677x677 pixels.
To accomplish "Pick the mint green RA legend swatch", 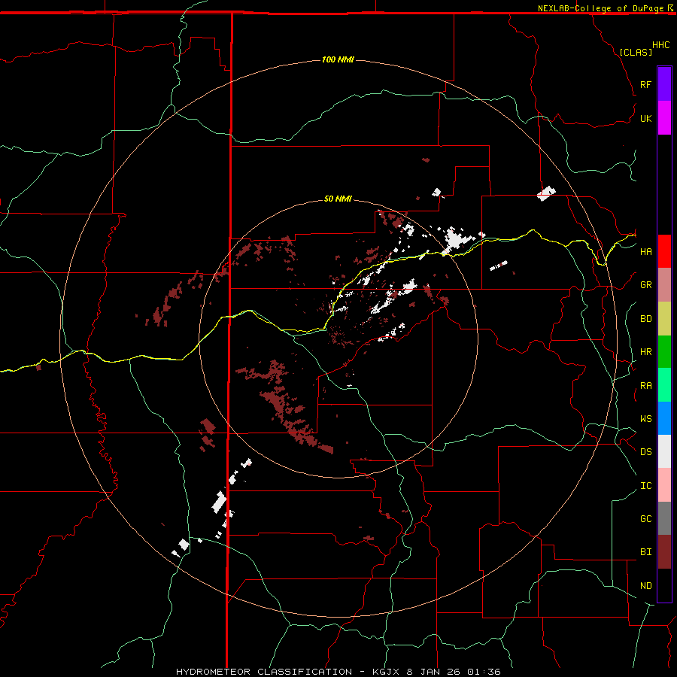I will point(664,385).
